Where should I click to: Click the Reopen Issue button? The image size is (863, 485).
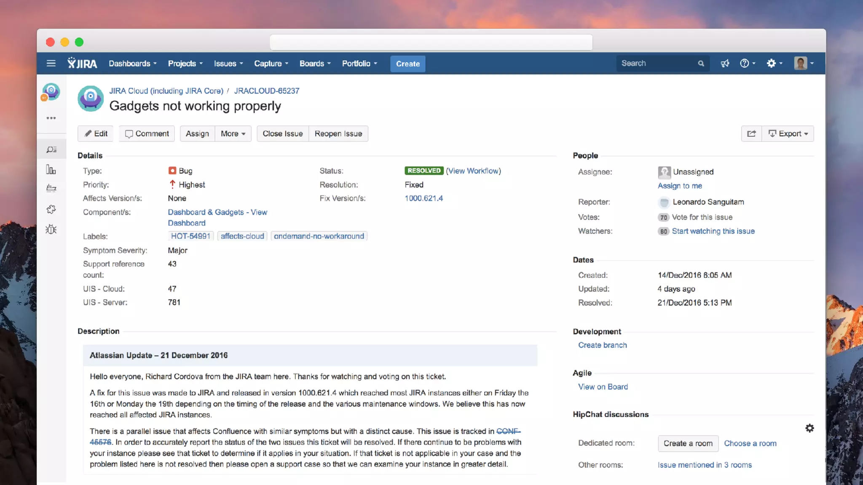(x=338, y=134)
